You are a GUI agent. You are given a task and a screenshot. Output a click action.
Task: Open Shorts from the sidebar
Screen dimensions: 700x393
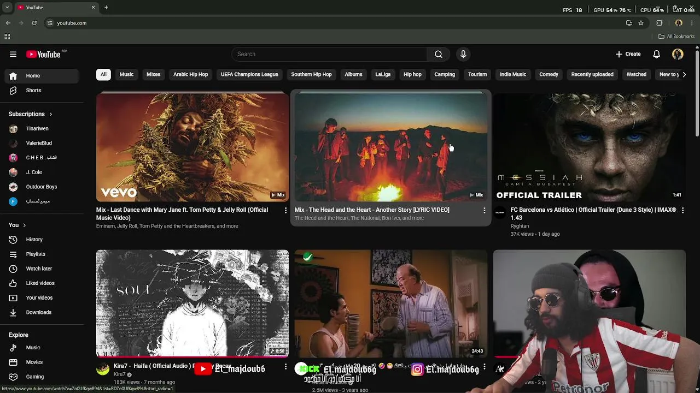42,90
